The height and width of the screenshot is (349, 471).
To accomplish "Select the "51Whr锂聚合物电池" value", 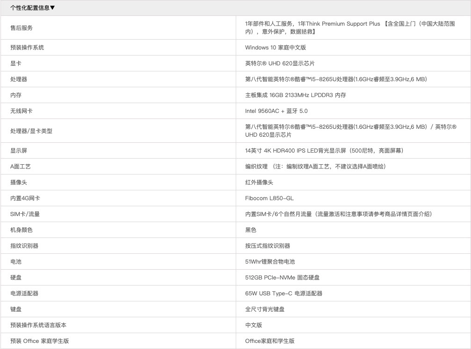I will tap(270, 262).
